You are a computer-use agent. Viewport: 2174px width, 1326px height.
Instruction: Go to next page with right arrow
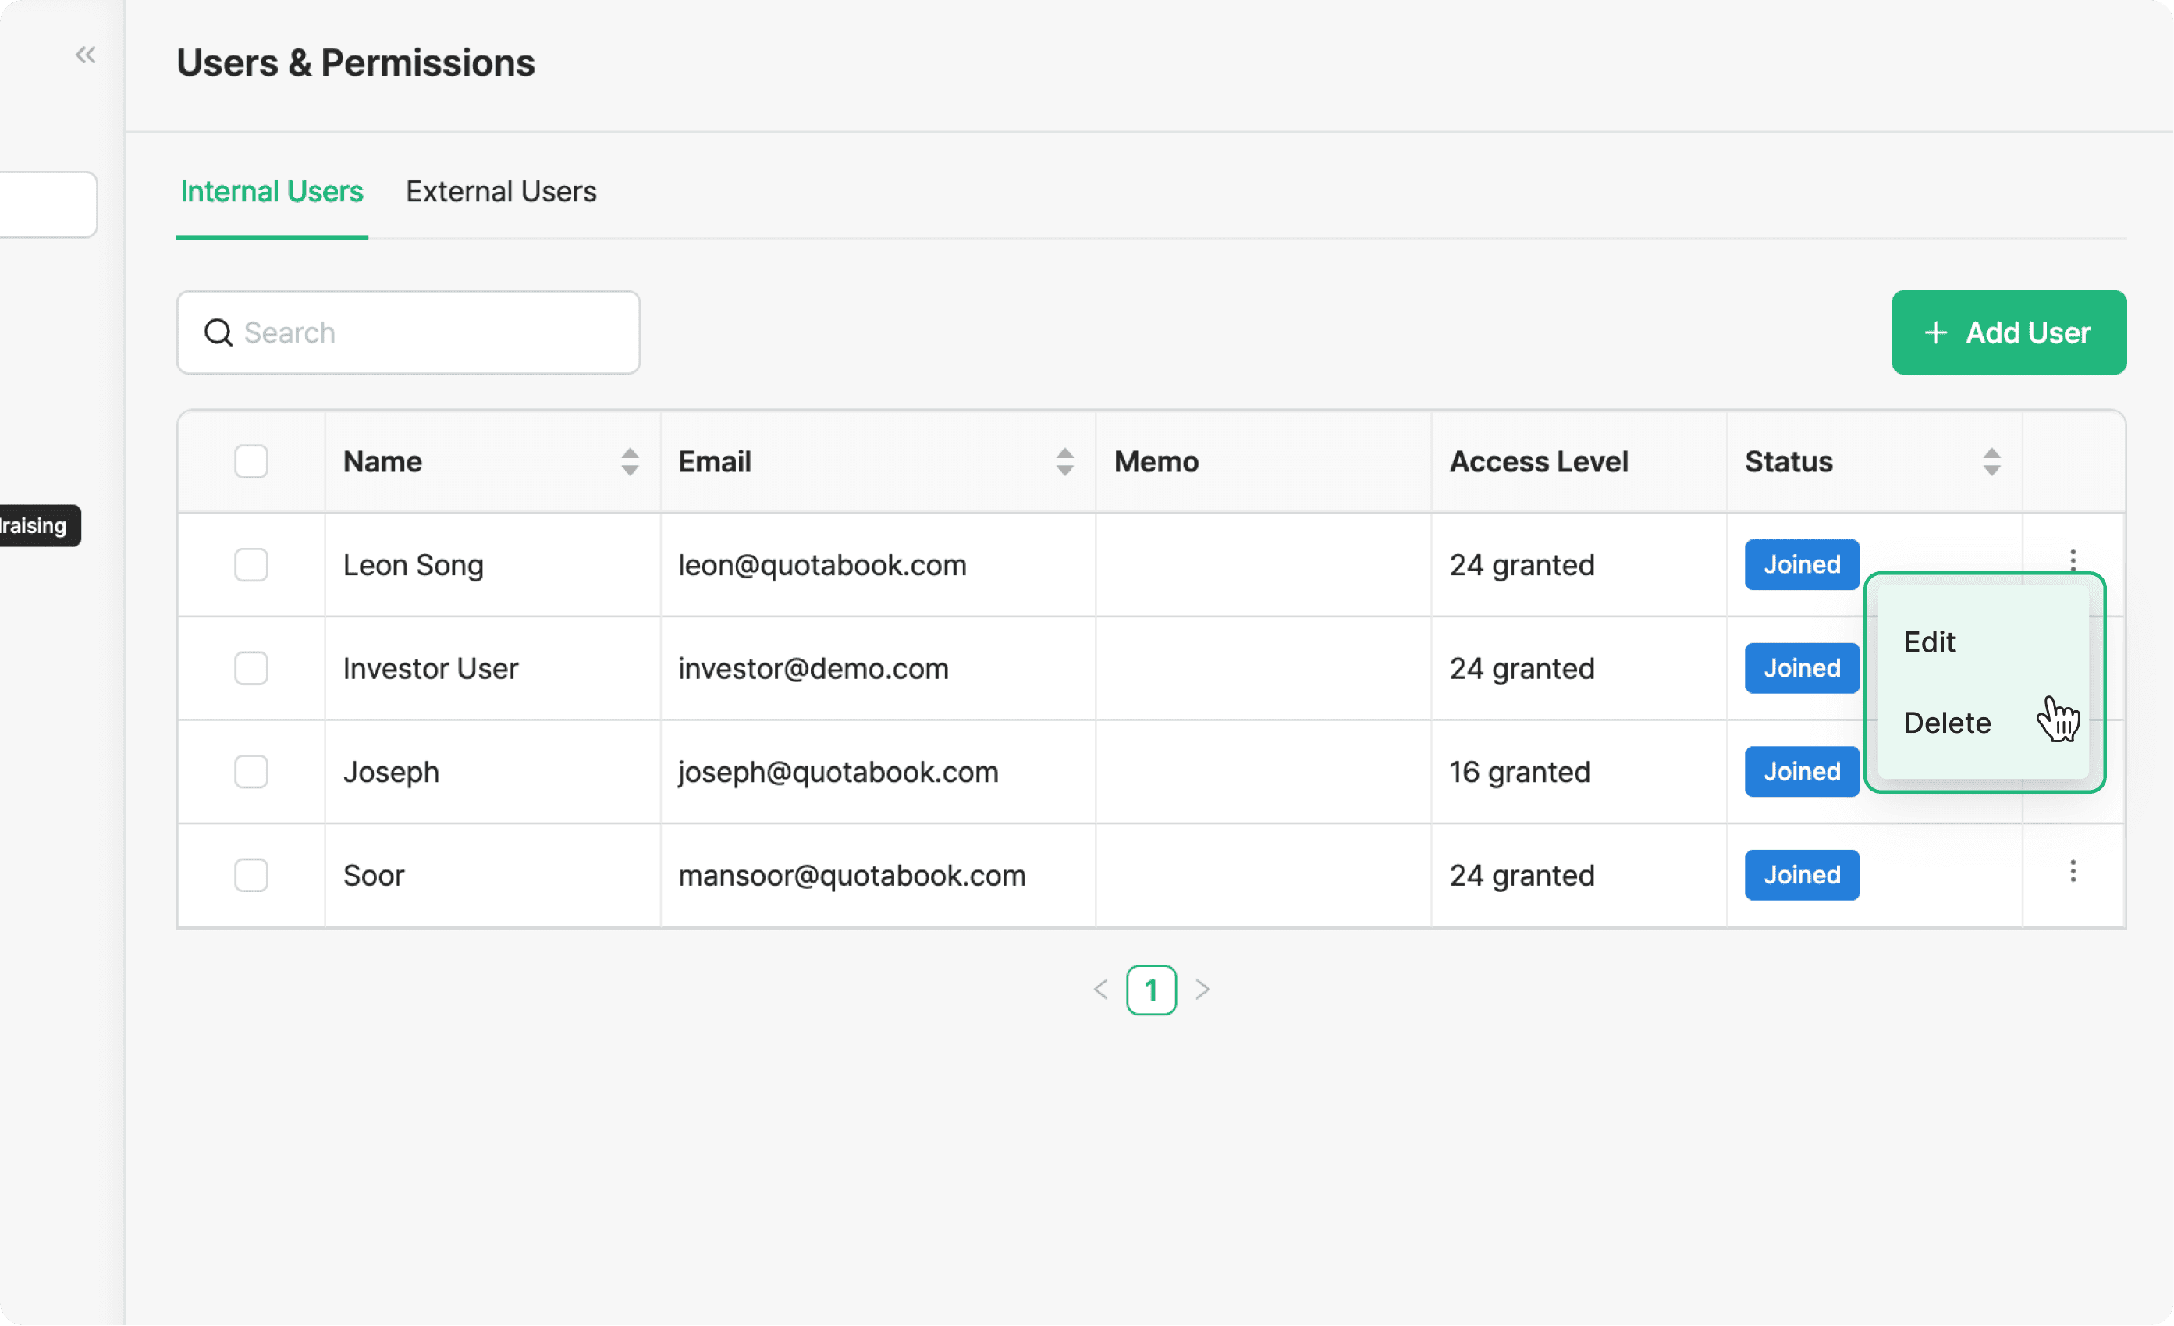coord(1202,990)
